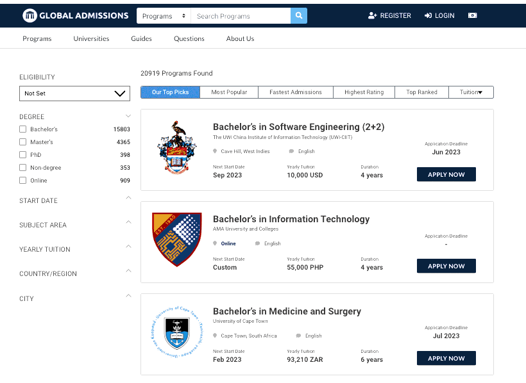
Task: Open the Universities navigation link
Action: click(91, 38)
